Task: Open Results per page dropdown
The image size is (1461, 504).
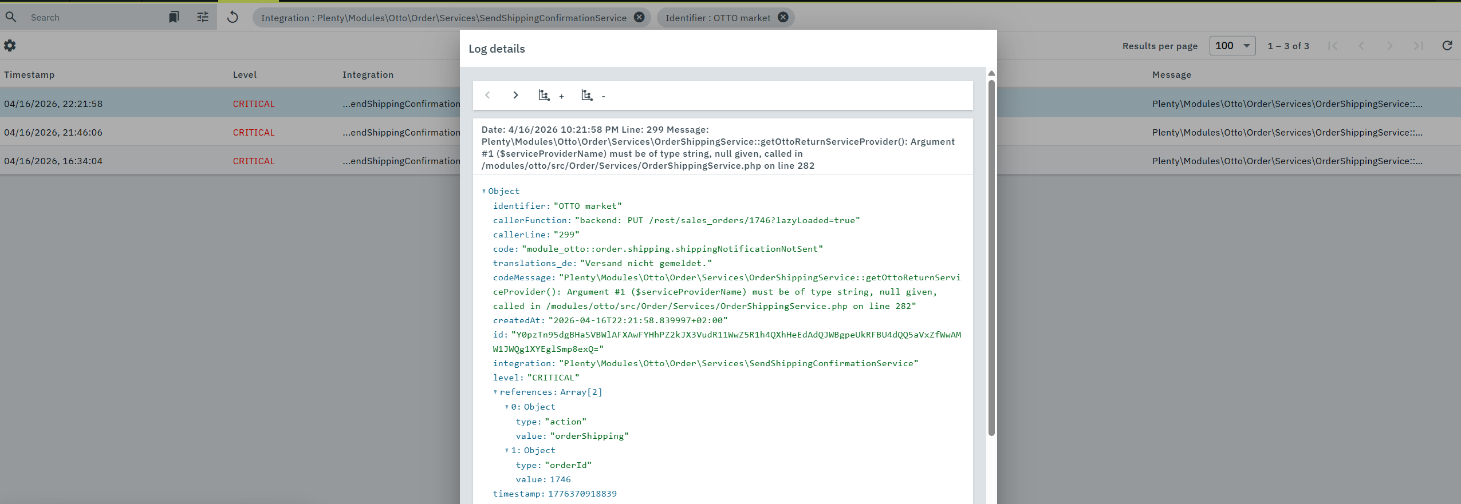Action: (x=1232, y=46)
